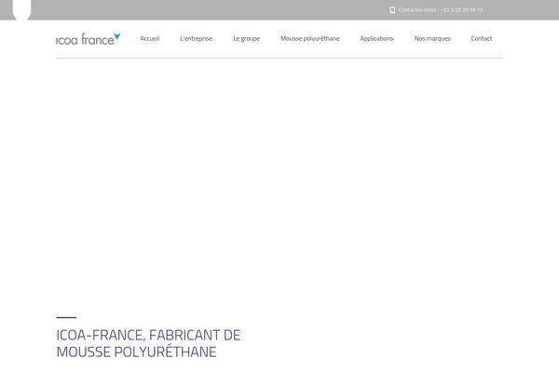Open the Accueil menu item
The width and height of the screenshot is (559, 372).
[x=150, y=38]
